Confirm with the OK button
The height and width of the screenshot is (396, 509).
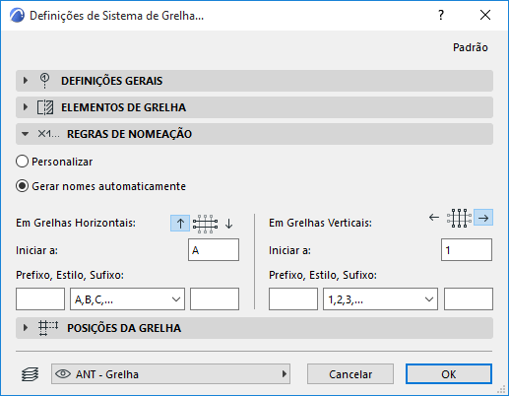pyautogui.click(x=449, y=374)
